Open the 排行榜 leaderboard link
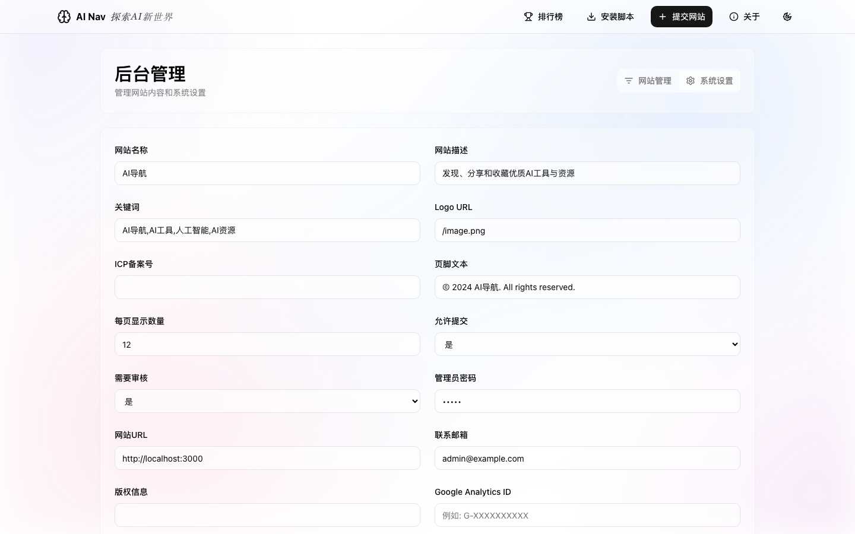This screenshot has width=855, height=534. point(543,17)
